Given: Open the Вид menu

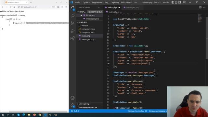Looking at the screenshot, I should click(x=106, y=2).
